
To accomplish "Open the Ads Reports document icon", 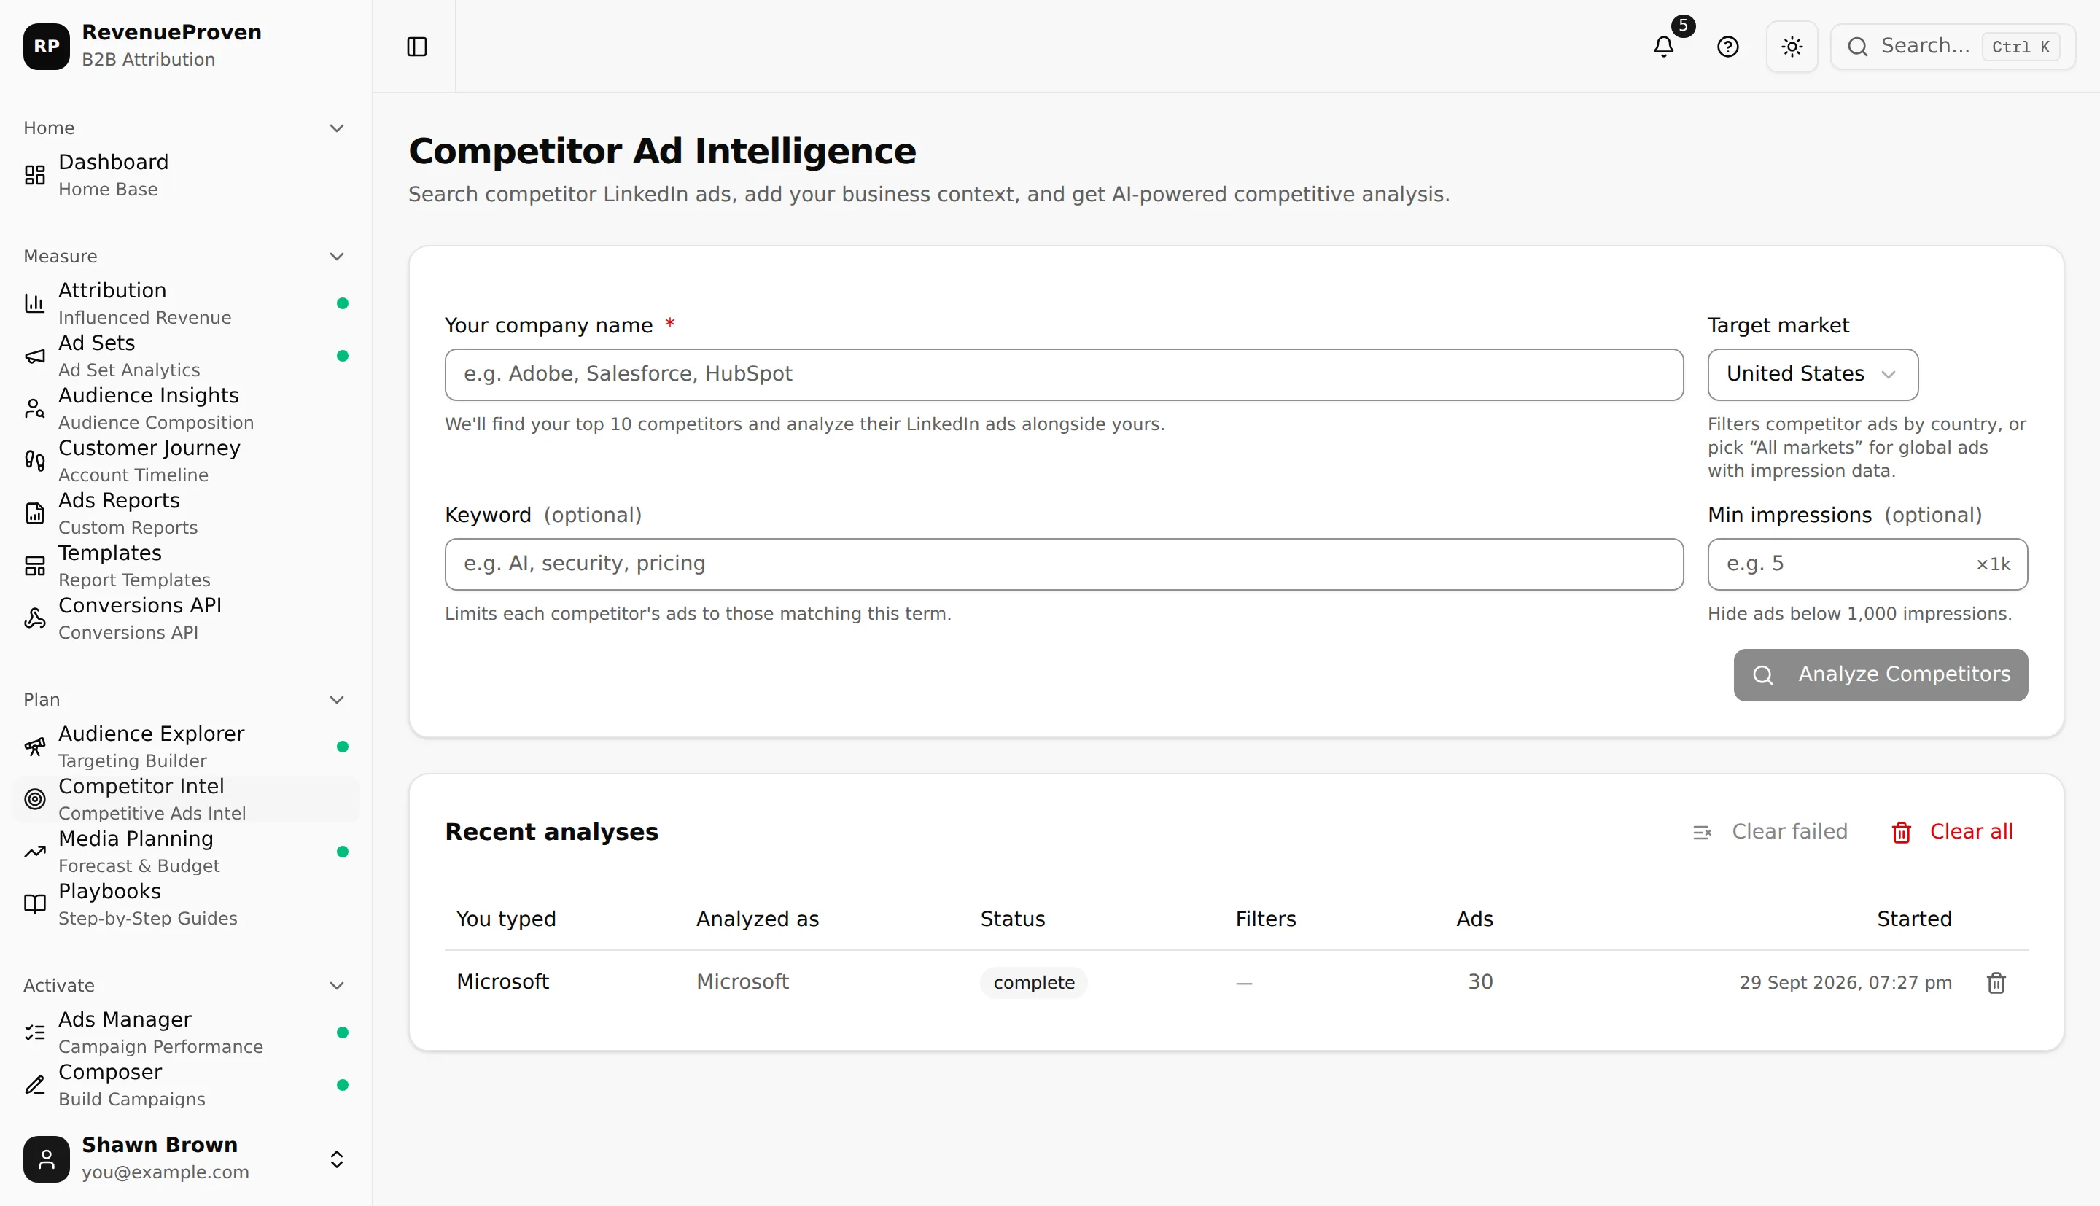I will pyautogui.click(x=35, y=513).
